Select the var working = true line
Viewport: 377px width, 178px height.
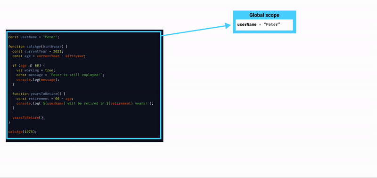tap(36, 70)
